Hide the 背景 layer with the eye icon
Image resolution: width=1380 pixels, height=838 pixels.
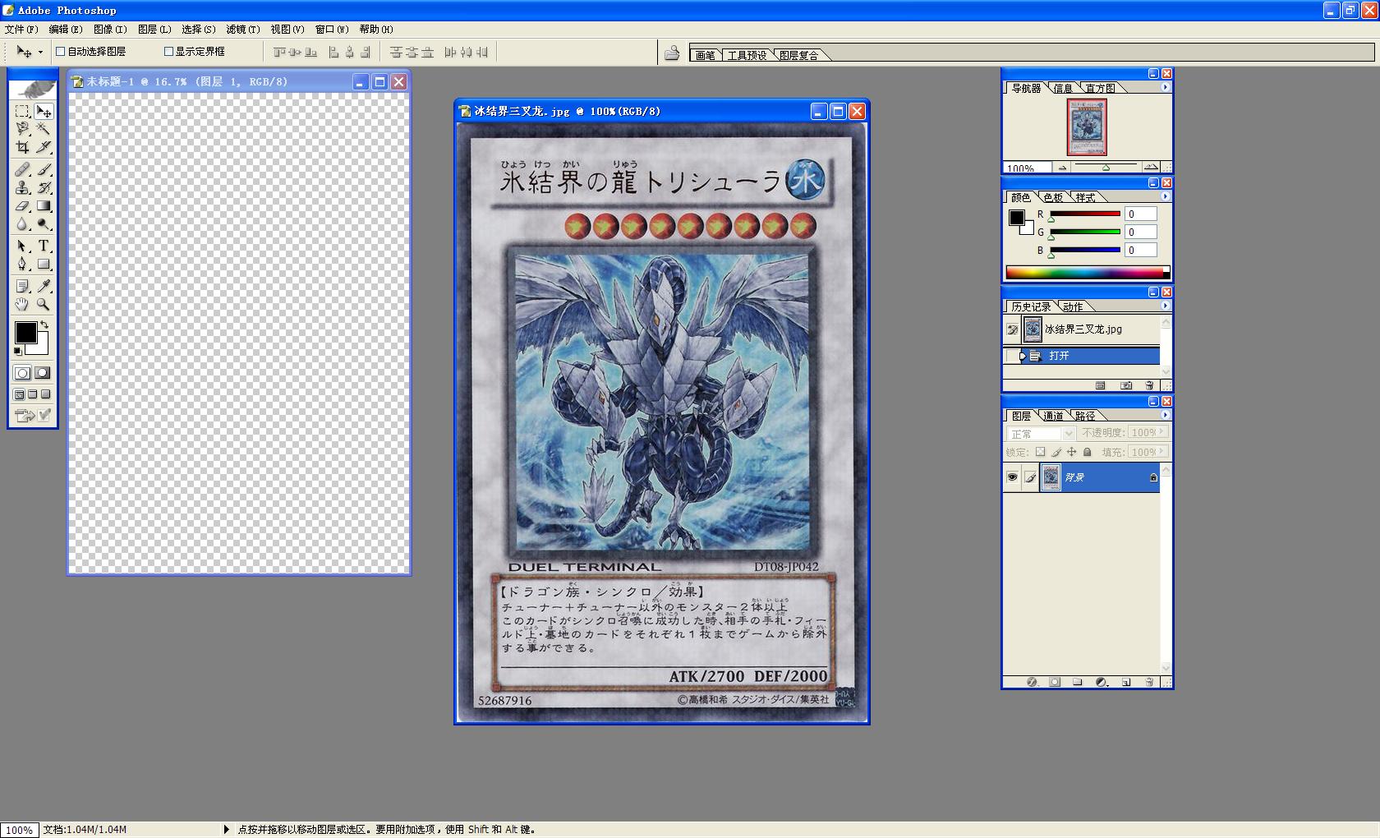[1012, 477]
